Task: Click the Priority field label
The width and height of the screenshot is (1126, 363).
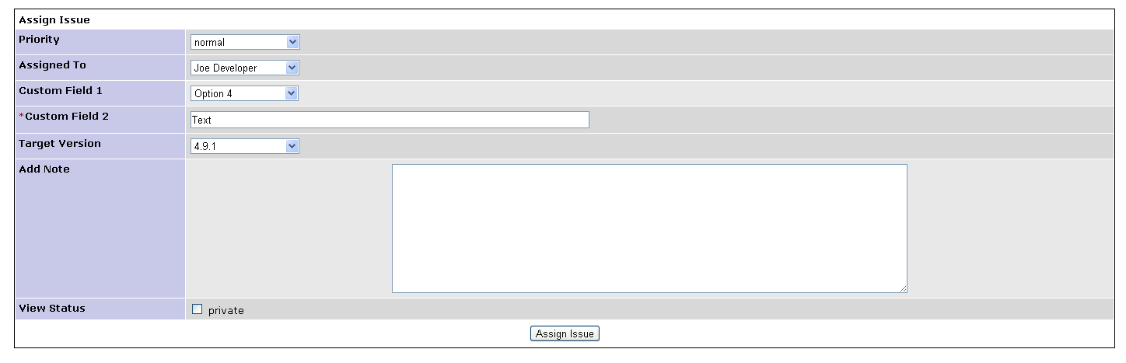Action: tap(39, 39)
